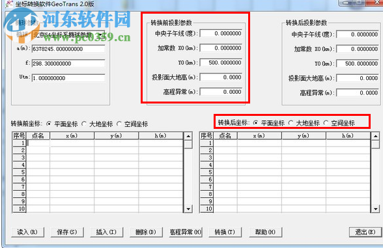383x248 pixels.
Task: Select 大地坐标 radio for 转换后坐标
Action: 291,123
